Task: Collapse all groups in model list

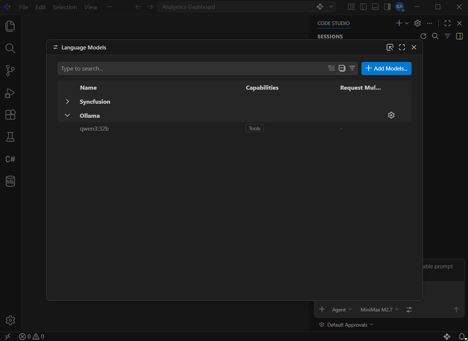Action: click(x=342, y=68)
